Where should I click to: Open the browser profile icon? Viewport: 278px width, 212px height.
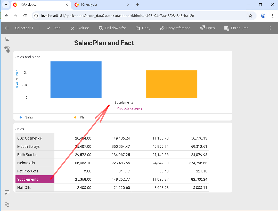point(263,16)
